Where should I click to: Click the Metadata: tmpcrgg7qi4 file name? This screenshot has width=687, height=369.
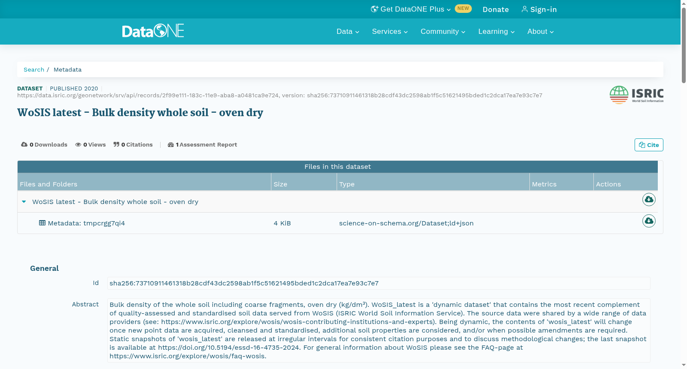click(86, 223)
